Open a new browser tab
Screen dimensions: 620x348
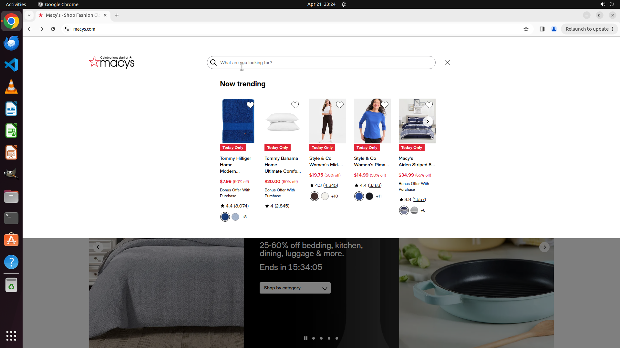[117, 15]
